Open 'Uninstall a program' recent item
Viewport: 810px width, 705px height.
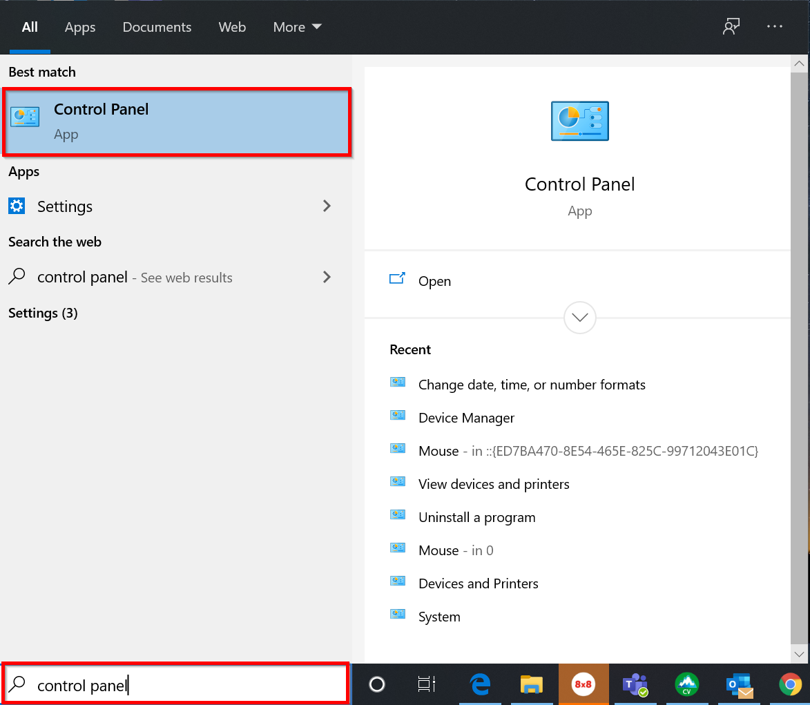(476, 517)
